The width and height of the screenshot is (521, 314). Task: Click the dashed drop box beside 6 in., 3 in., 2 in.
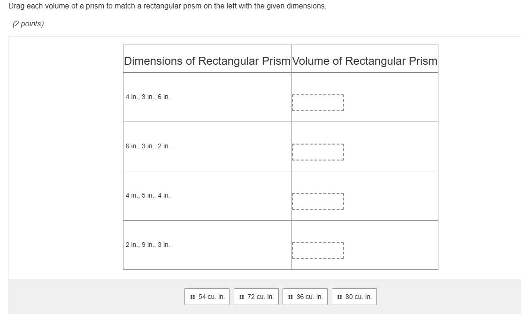(x=318, y=152)
